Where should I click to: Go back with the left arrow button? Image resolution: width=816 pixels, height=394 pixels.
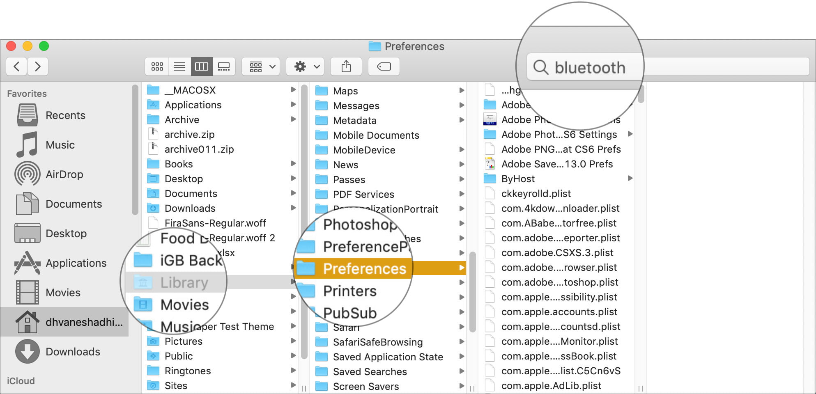17,66
